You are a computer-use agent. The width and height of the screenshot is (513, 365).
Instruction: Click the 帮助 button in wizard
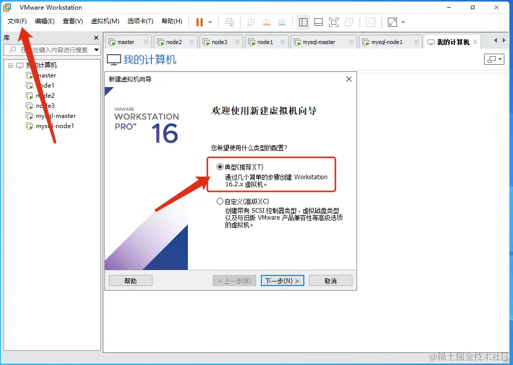click(131, 280)
